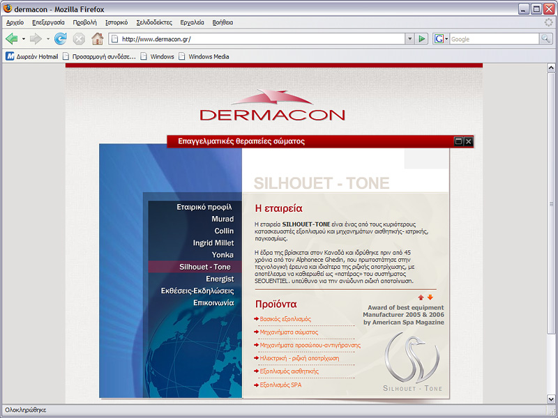
Task: Click the page icon in the address bar
Action: tap(114, 39)
